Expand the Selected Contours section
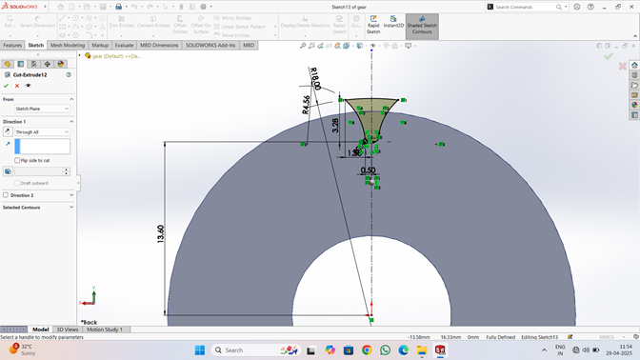640x360 pixels. point(71,208)
